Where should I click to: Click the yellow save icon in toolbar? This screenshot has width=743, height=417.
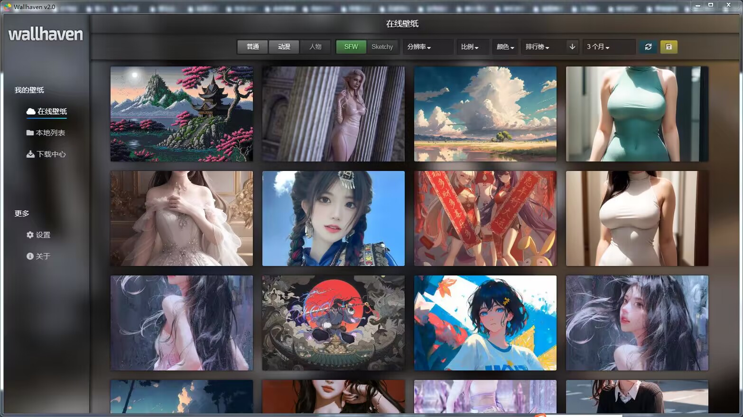[x=669, y=47]
